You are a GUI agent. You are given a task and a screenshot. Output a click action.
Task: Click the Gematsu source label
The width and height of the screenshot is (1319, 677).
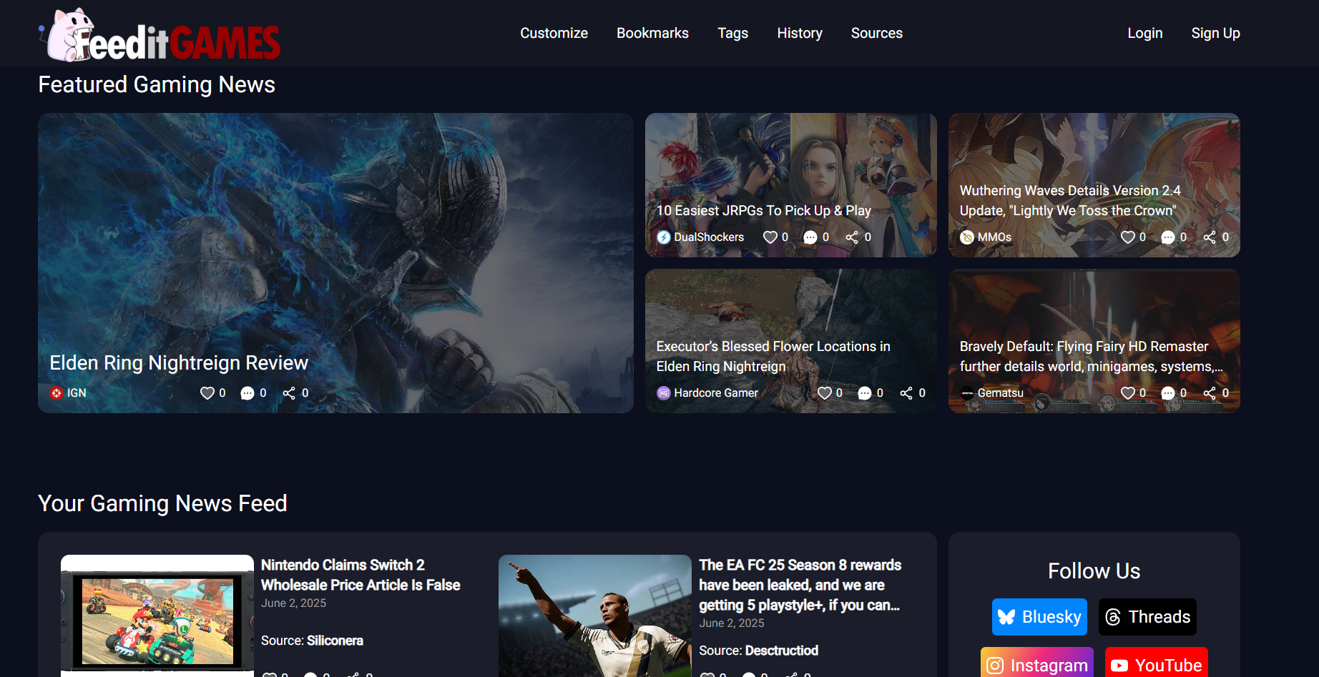[1000, 393]
